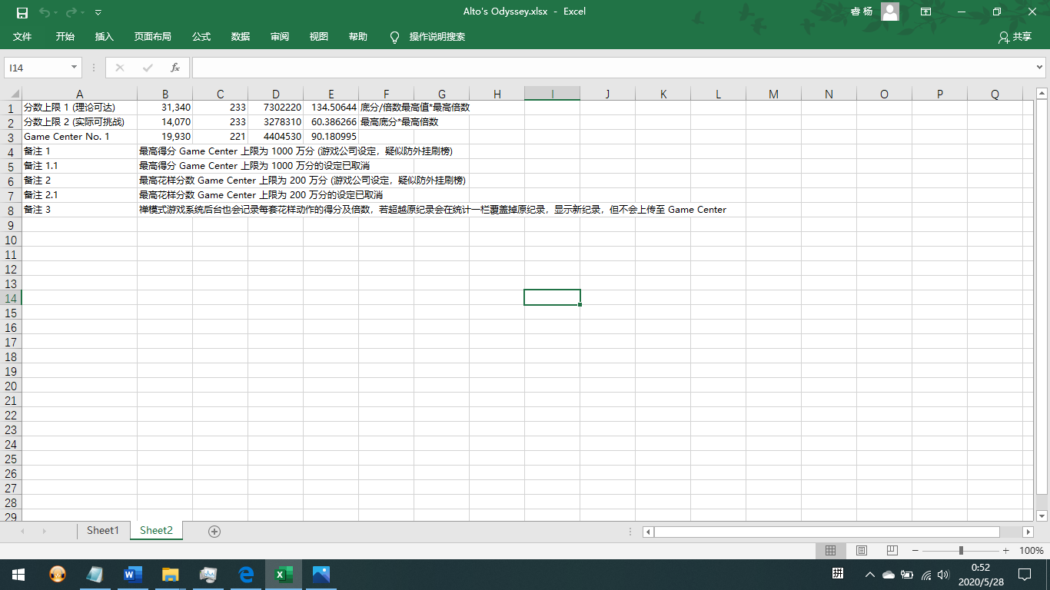This screenshot has height=590, width=1050.
Task: Open the Windows notification center icon
Action: [x=1024, y=575]
